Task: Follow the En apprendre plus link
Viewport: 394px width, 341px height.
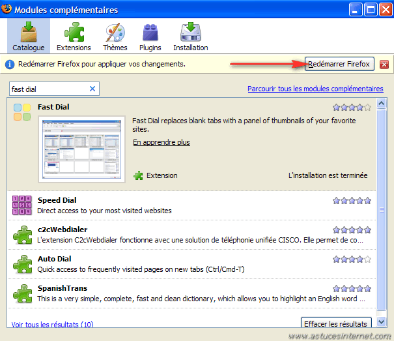Action: pyautogui.click(x=162, y=142)
